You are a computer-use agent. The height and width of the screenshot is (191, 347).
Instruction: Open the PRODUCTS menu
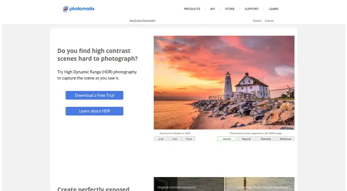192,9
